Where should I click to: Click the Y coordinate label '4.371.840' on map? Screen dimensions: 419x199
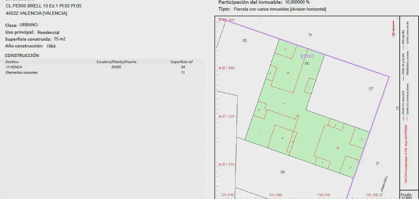coord(227,20)
